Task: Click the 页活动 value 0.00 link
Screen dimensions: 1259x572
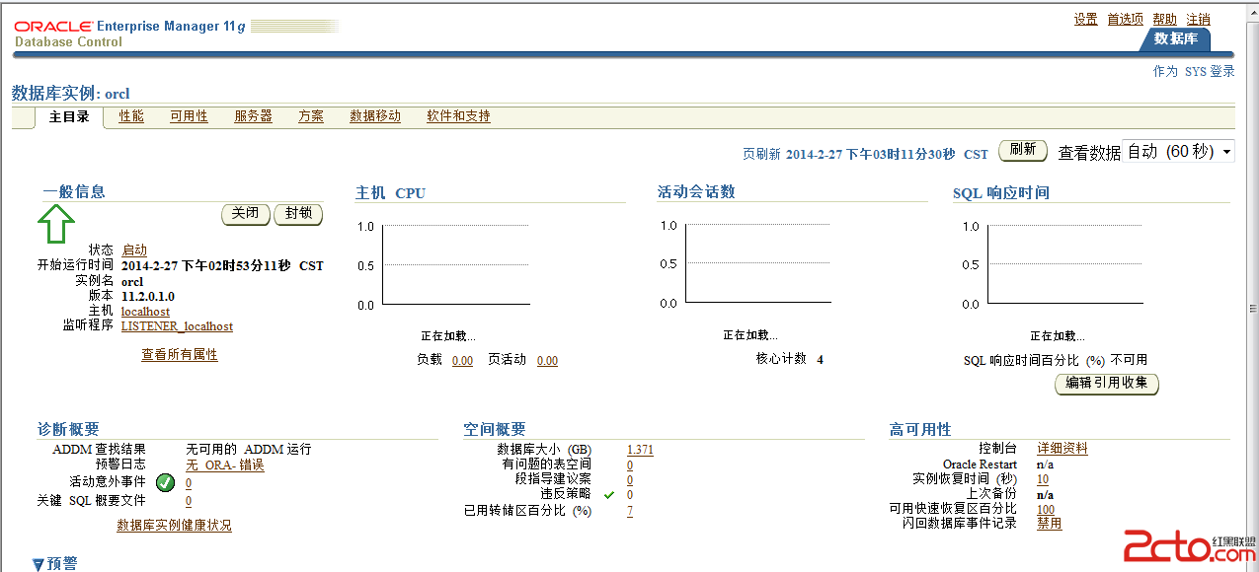Action: 547,361
